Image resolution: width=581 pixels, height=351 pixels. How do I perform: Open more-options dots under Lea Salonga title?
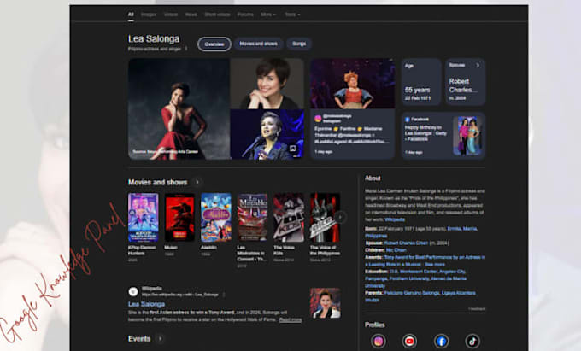[x=186, y=49]
